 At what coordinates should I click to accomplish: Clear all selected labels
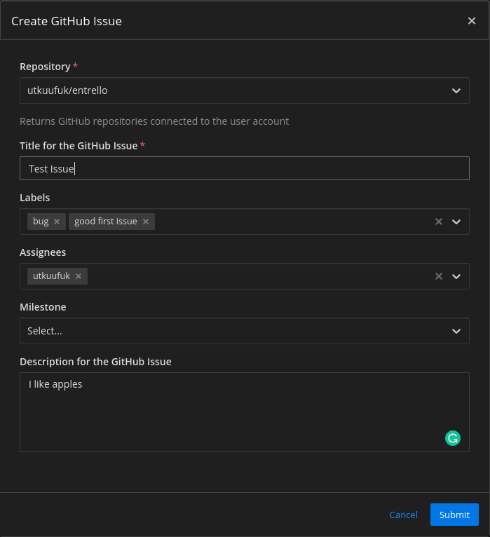(439, 222)
